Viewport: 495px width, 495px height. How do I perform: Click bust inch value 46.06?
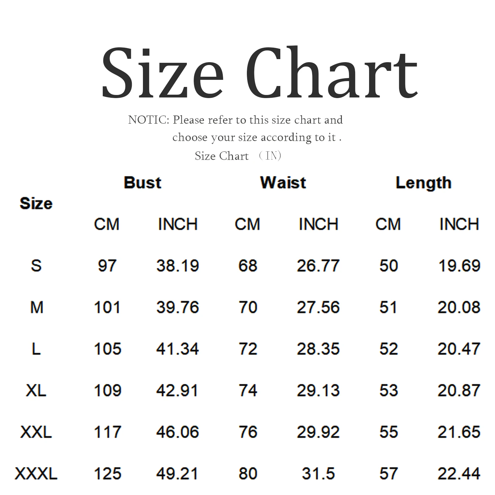point(178,432)
